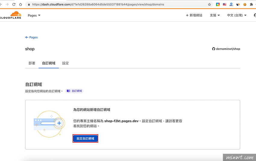Open the 中文 (台灣) language dropdown
The height and width of the screenshot is (161, 256).
(237, 15)
